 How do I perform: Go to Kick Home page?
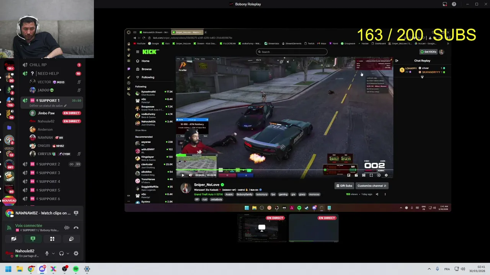[144, 61]
